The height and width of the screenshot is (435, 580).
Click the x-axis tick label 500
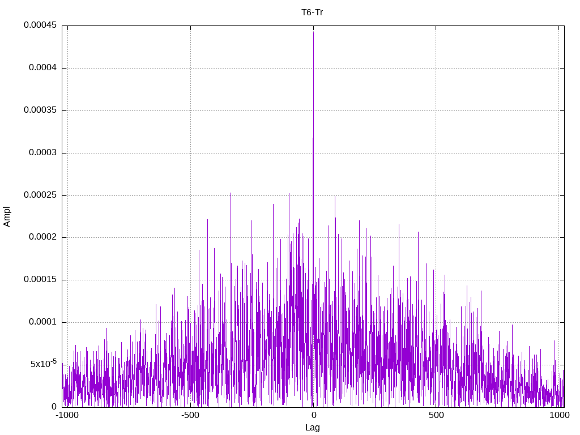[x=437, y=415]
